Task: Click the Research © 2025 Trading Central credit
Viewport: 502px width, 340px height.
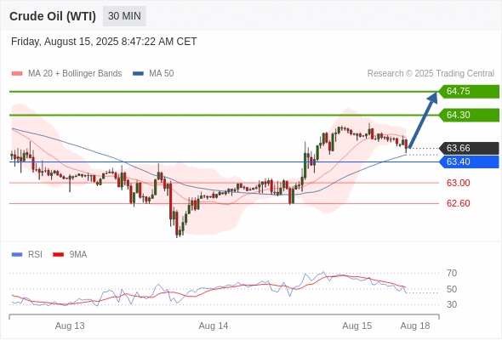Action: tap(431, 74)
